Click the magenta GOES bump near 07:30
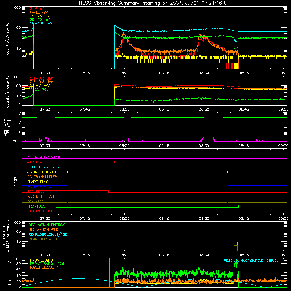 click(44, 139)
